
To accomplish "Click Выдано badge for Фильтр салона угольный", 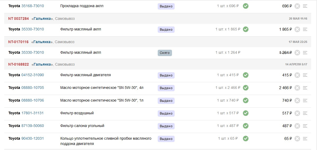I will pyautogui.click(x=166, y=126).
